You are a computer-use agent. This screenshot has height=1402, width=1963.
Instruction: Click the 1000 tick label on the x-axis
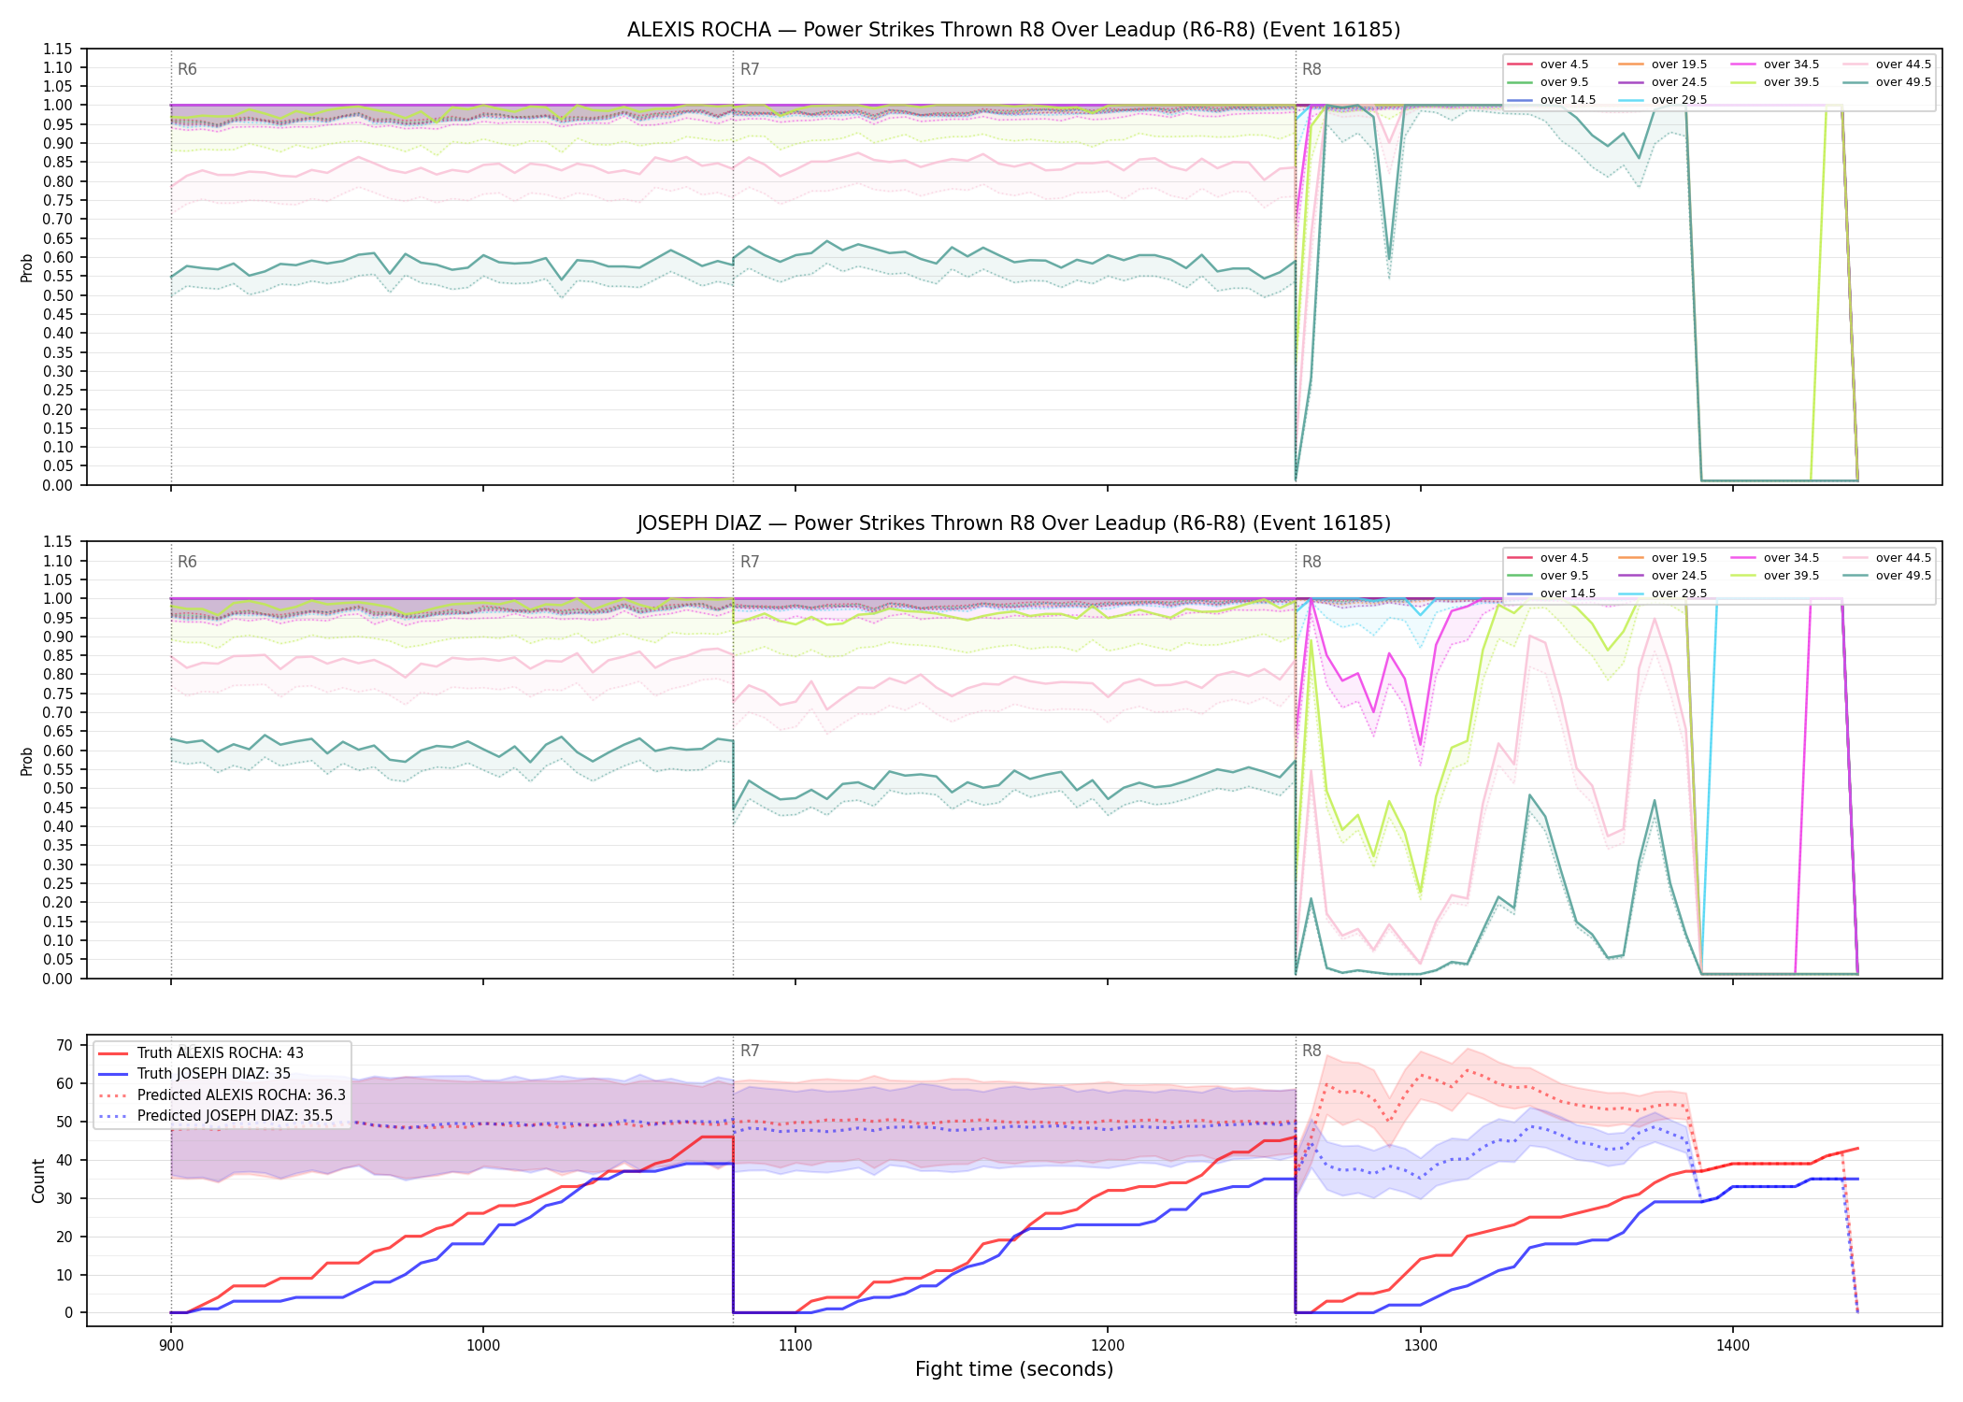482,1346
